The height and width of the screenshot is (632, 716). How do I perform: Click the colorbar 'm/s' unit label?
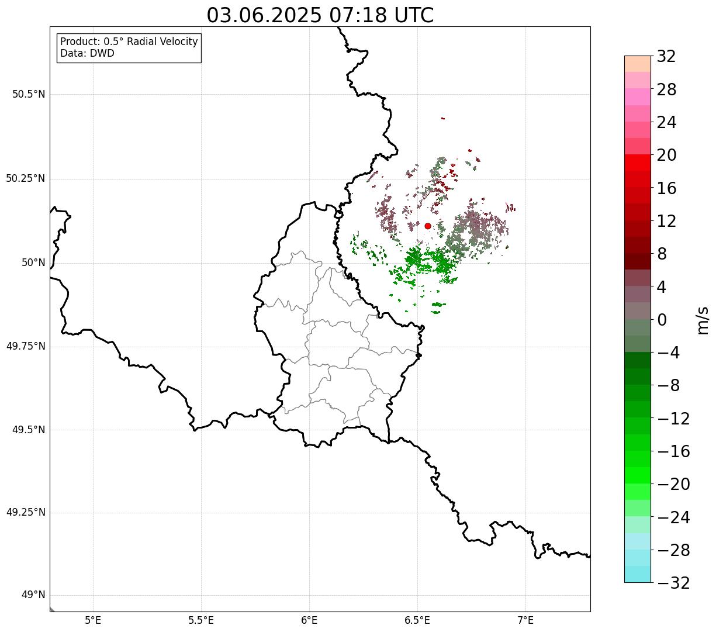(703, 319)
